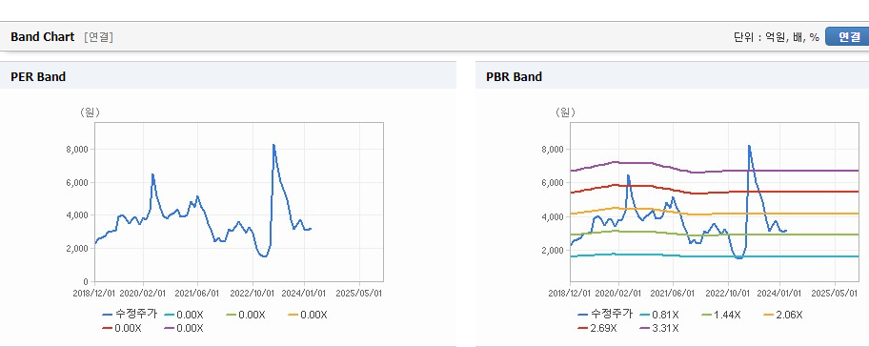
Task: Toggle green 0.00X legend in PER Band
Action: [246, 315]
